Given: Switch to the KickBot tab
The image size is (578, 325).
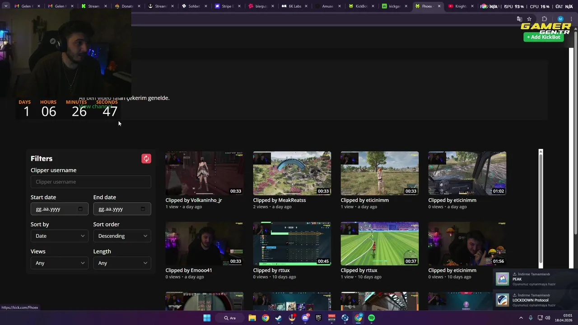Looking at the screenshot, I should pos(361,6).
